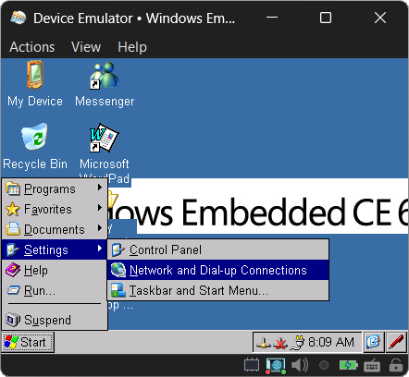Click the Documents menu icon
409x377 pixels.
click(x=13, y=229)
